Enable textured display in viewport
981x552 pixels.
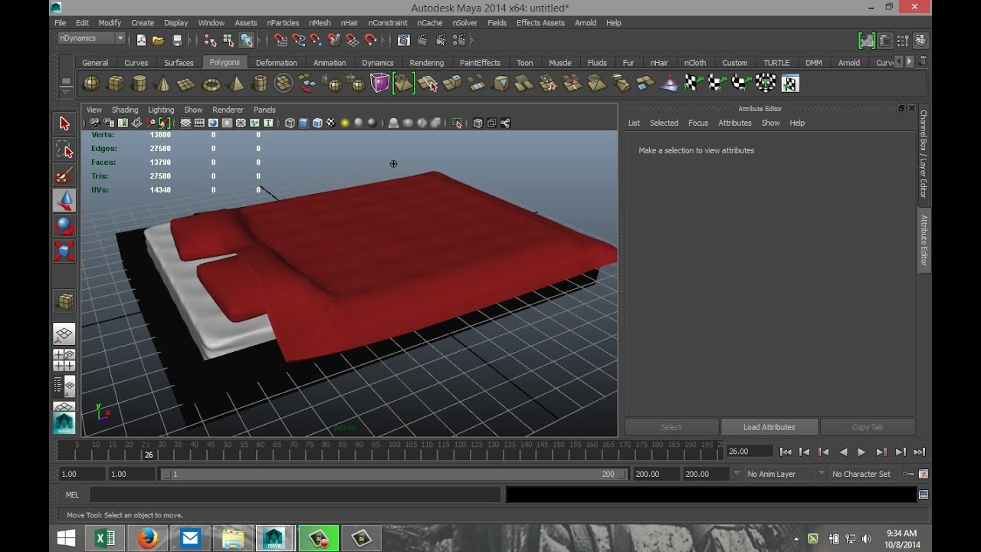331,123
